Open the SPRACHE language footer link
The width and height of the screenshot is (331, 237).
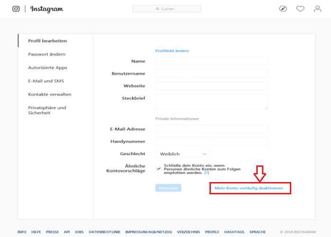pos(258,232)
